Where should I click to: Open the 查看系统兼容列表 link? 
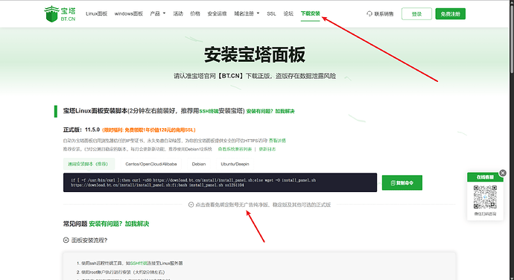[235, 149]
